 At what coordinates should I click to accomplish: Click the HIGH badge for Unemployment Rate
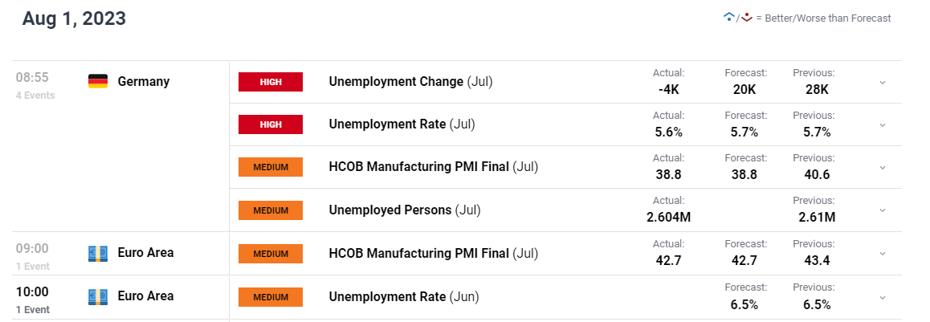tap(271, 124)
